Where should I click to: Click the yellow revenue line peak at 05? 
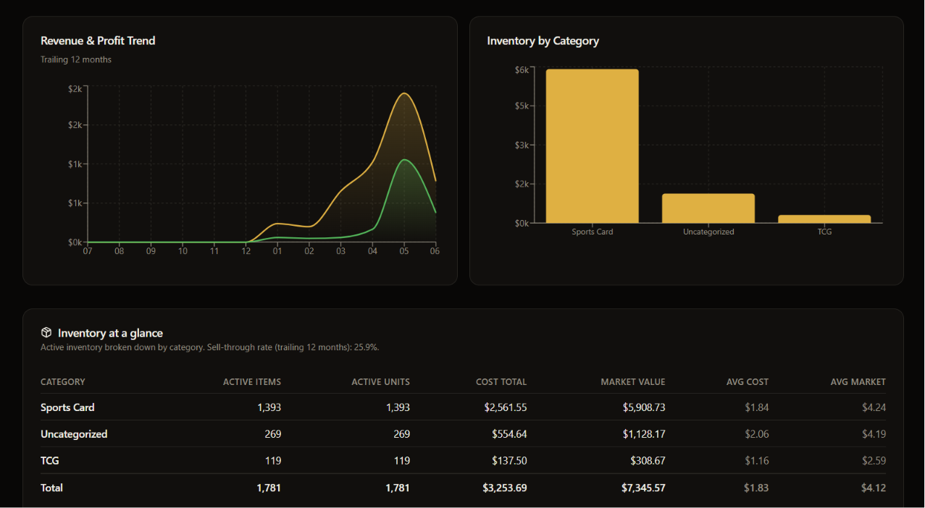(x=404, y=93)
